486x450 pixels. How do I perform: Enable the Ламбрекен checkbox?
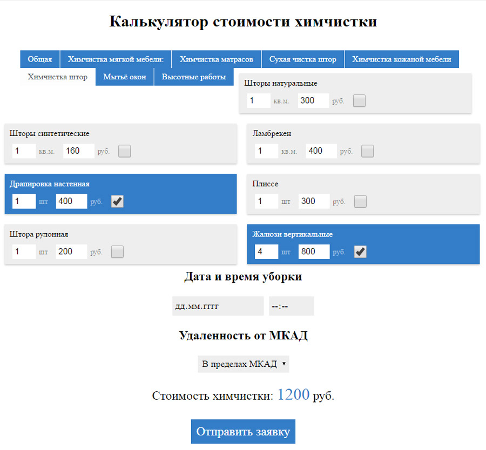[367, 151]
